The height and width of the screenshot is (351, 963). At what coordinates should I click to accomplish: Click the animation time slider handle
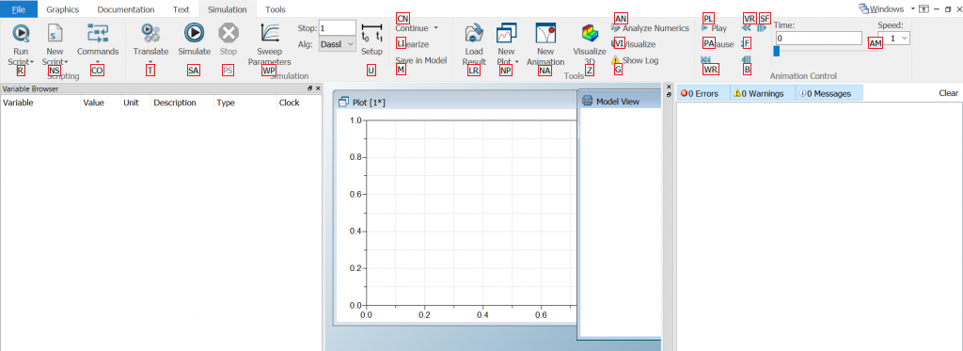(x=776, y=52)
